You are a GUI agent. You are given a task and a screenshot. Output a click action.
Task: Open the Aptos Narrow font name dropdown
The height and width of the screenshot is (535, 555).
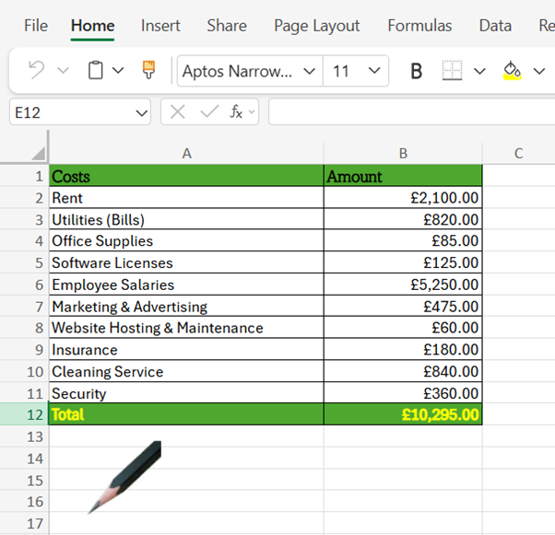point(309,71)
